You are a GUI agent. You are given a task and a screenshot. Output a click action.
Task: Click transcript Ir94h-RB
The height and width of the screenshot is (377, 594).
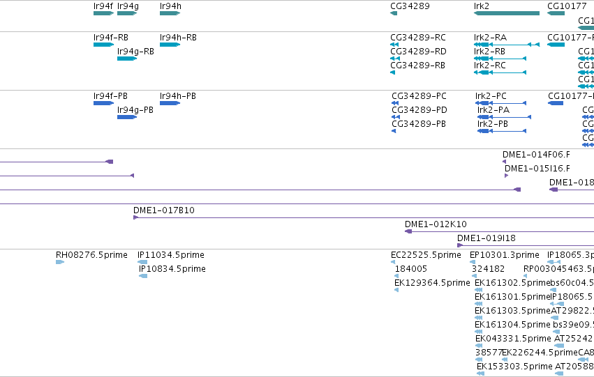coord(170,45)
